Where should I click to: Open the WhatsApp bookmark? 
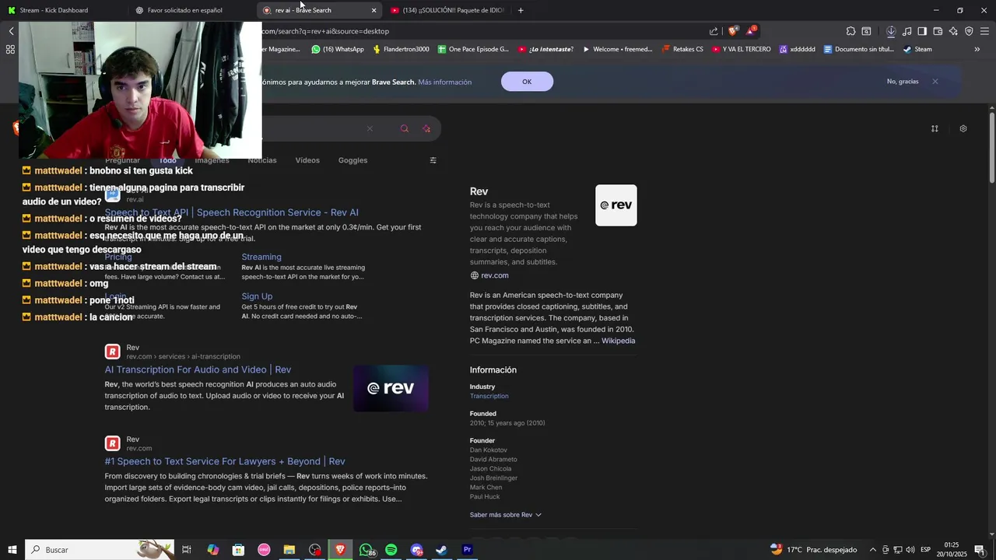click(338, 49)
